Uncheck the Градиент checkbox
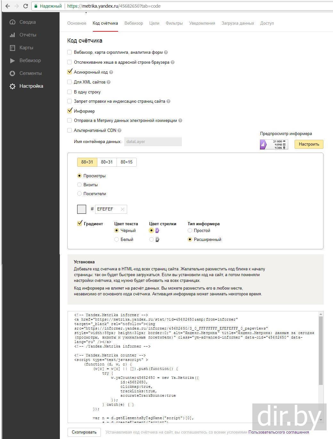333x439 pixels. [x=80, y=224]
